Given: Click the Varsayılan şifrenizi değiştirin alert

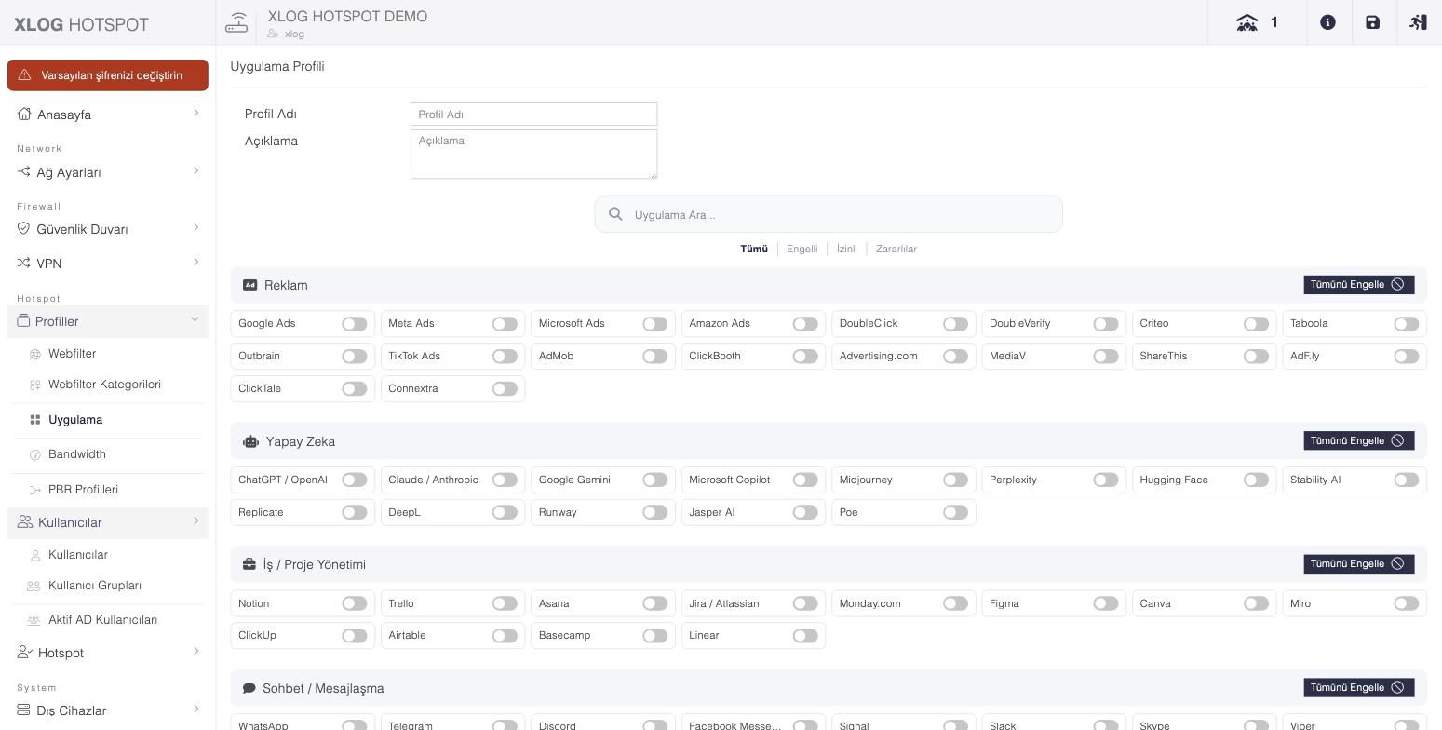Looking at the screenshot, I should click(108, 75).
